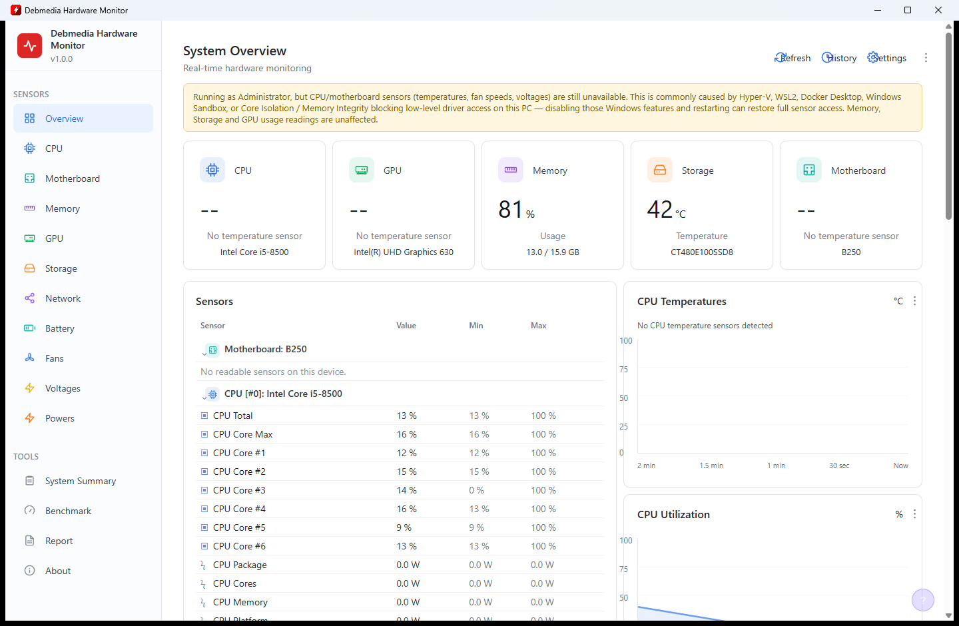
Task: Refresh the sensor readings
Action: 793,58
